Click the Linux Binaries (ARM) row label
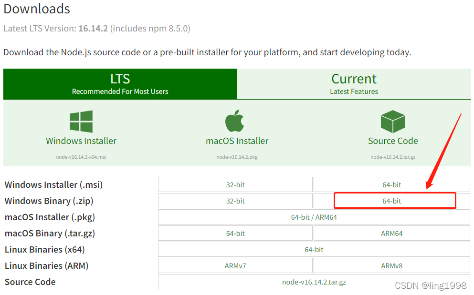The image size is (474, 295). click(x=47, y=266)
